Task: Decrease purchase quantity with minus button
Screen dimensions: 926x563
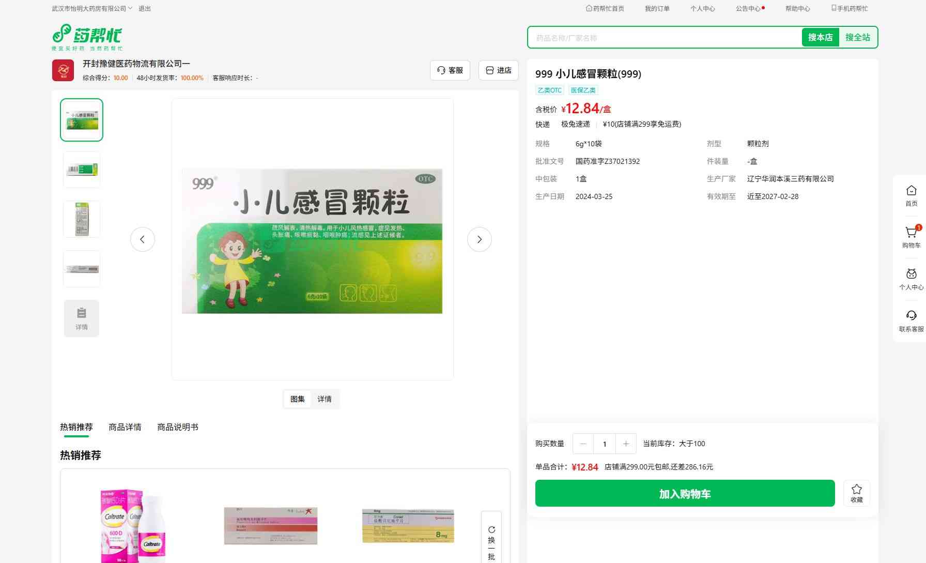Action: pyautogui.click(x=583, y=444)
